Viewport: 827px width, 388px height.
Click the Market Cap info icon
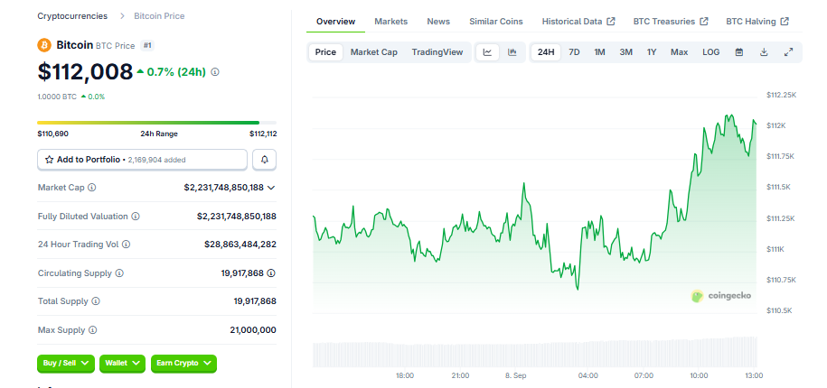point(92,188)
